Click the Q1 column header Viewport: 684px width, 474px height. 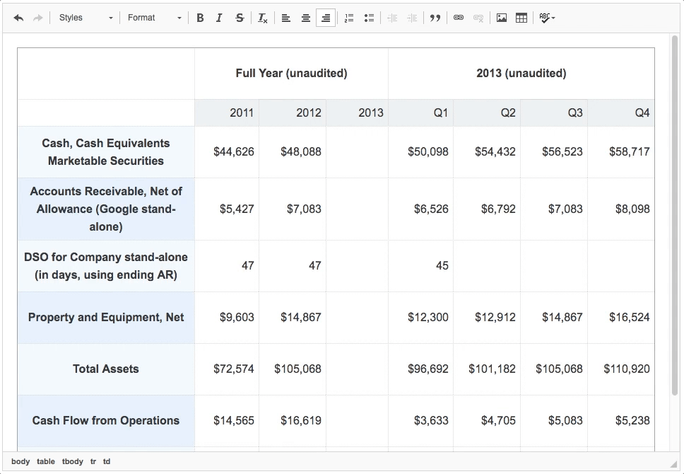click(421, 112)
